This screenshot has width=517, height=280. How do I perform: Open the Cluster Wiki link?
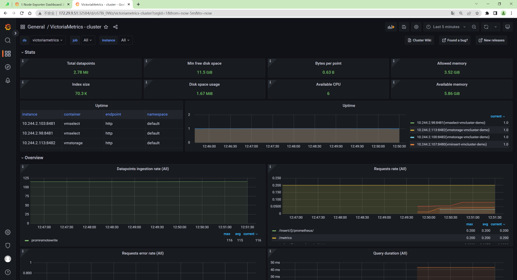pyautogui.click(x=419, y=40)
